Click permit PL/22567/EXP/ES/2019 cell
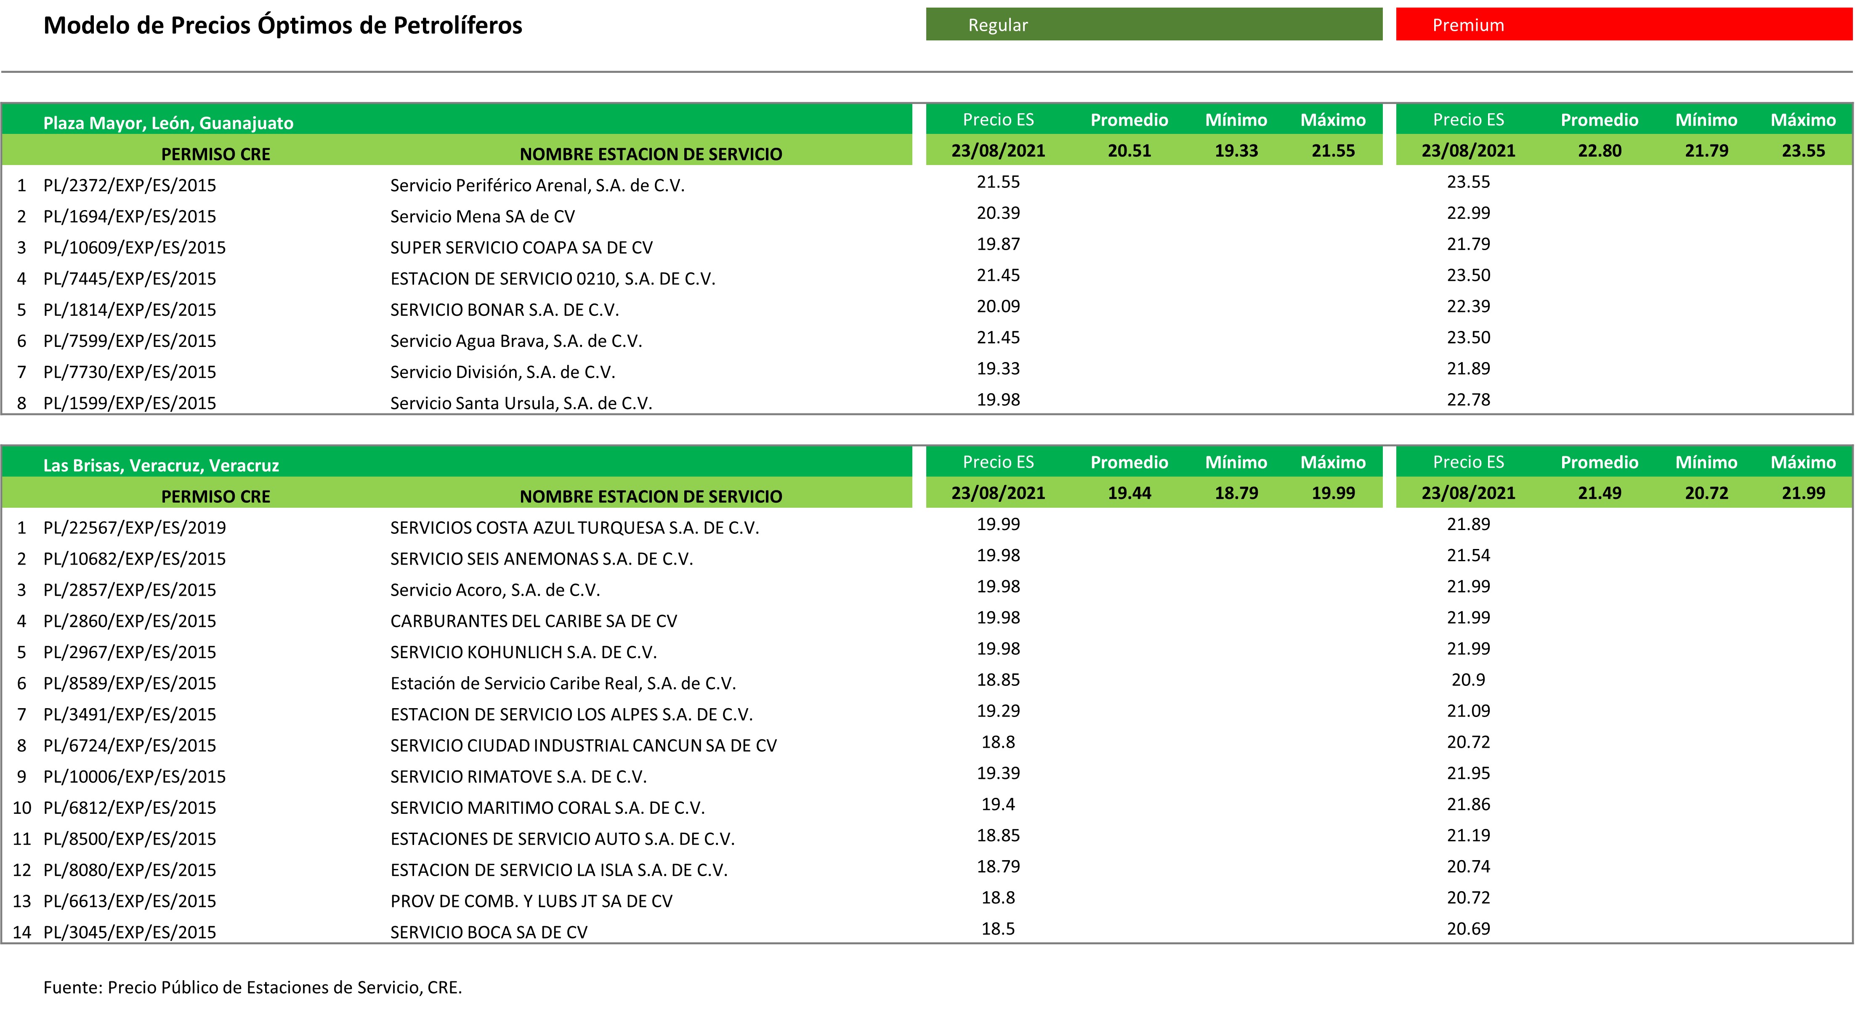The image size is (1855, 1010). tap(135, 528)
